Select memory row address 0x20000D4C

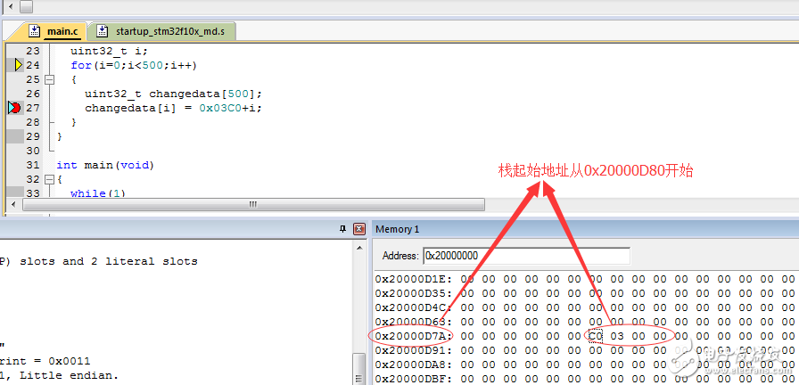pyautogui.click(x=414, y=307)
